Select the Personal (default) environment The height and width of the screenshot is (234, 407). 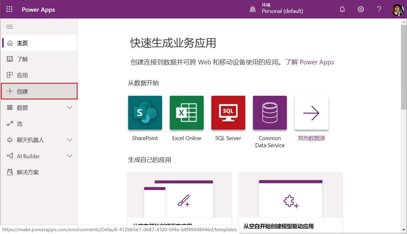click(283, 11)
